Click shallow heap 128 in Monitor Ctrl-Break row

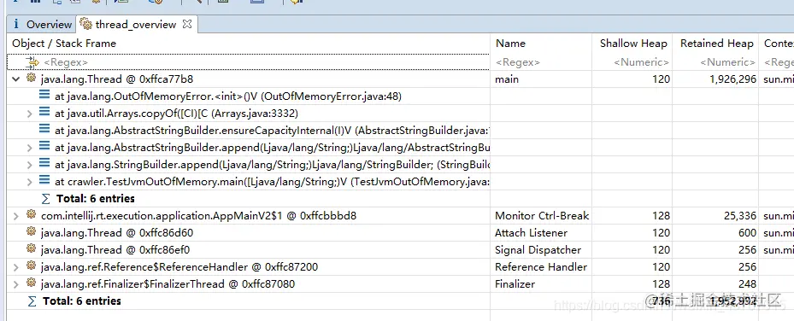point(661,216)
